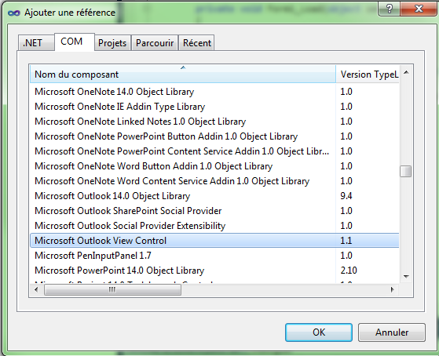Select Microsoft OneNote 14.0 Object Library

point(214,92)
